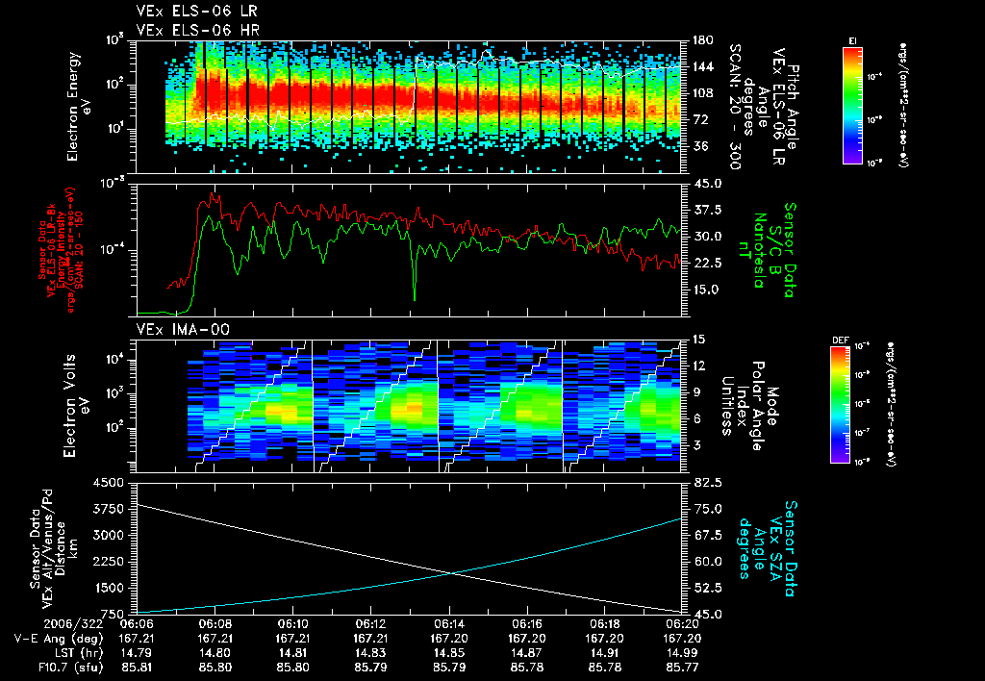
Task: Click the LST value 14.83
Action: (370, 653)
